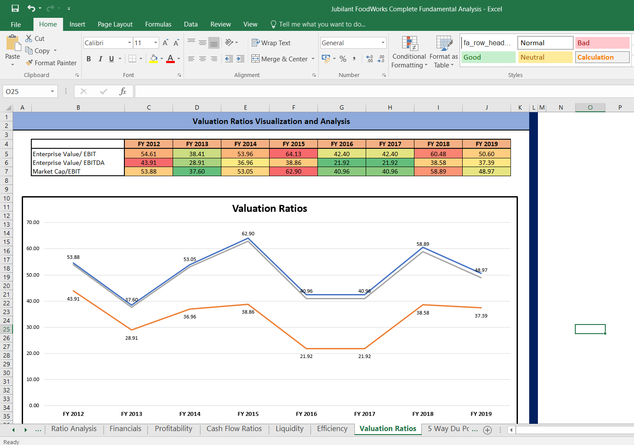Click the new sheet plus icon
The width and height of the screenshot is (634, 445).
pyautogui.click(x=487, y=430)
